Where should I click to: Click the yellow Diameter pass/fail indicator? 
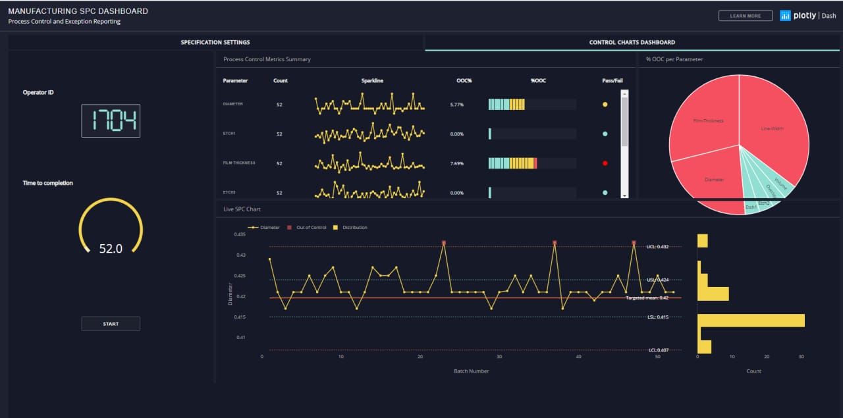[x=605, y=104]
